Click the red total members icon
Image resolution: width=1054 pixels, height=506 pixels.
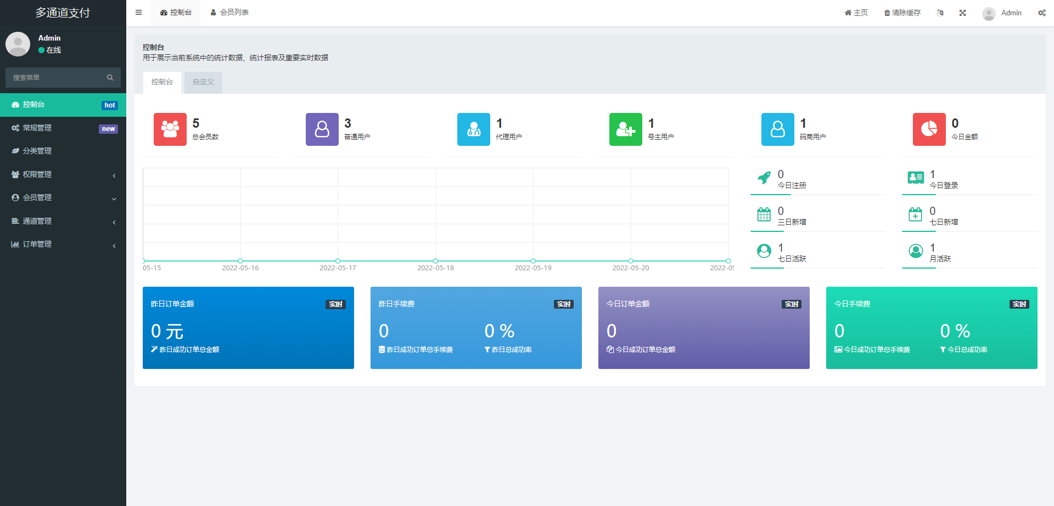(x=170, y=129)
